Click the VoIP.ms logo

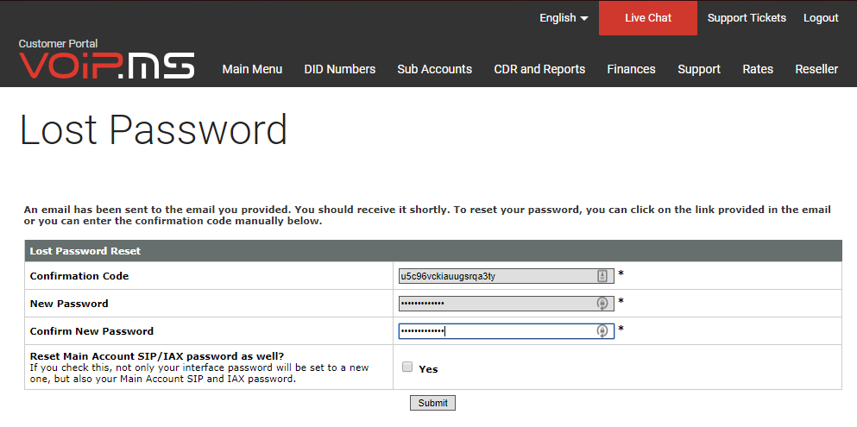click(106, 66)
